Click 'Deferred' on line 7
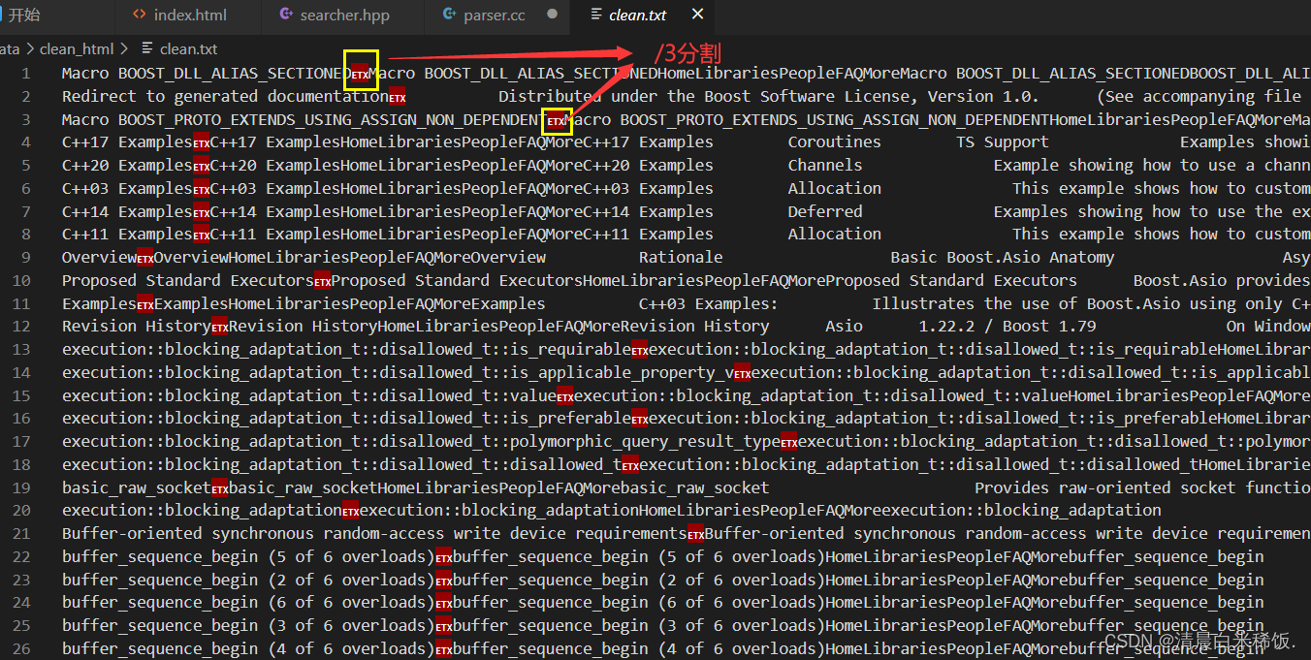1311x660 pixels. pos(825,211)
